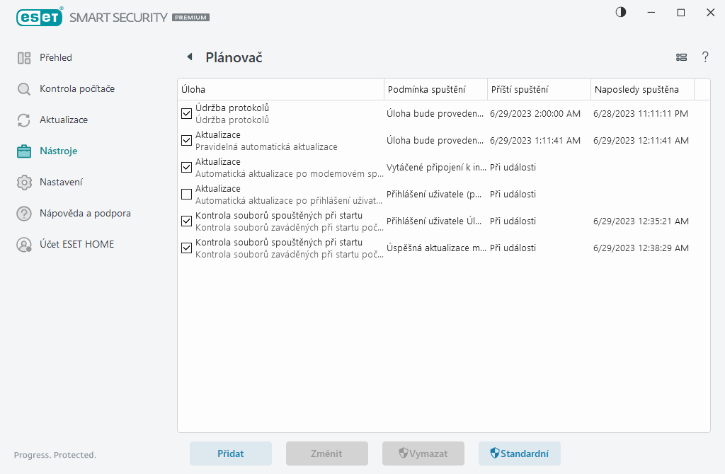This screenshot has height=474, width=725.
Task: Click the Aktualizace refresh arrows icon
Action: point(24,120)
